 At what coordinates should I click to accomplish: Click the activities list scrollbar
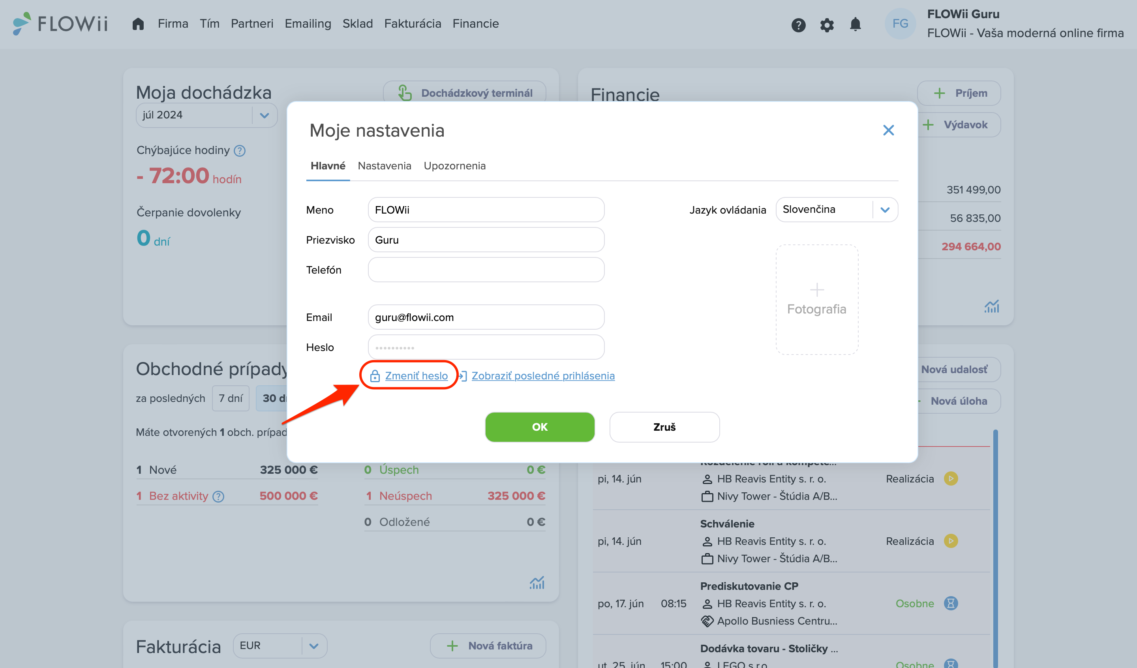pyautogui.click(x=995, y=548)
